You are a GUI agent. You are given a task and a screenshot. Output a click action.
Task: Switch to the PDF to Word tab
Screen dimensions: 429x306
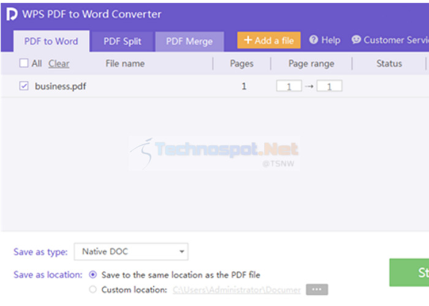[x=51, y=41]
